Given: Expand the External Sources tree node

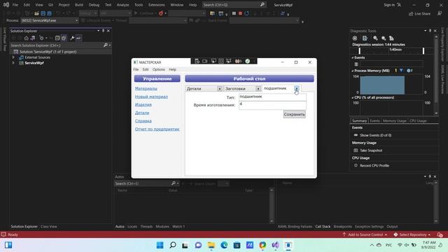Looking at the screenshot, I should tap(13, 57).
